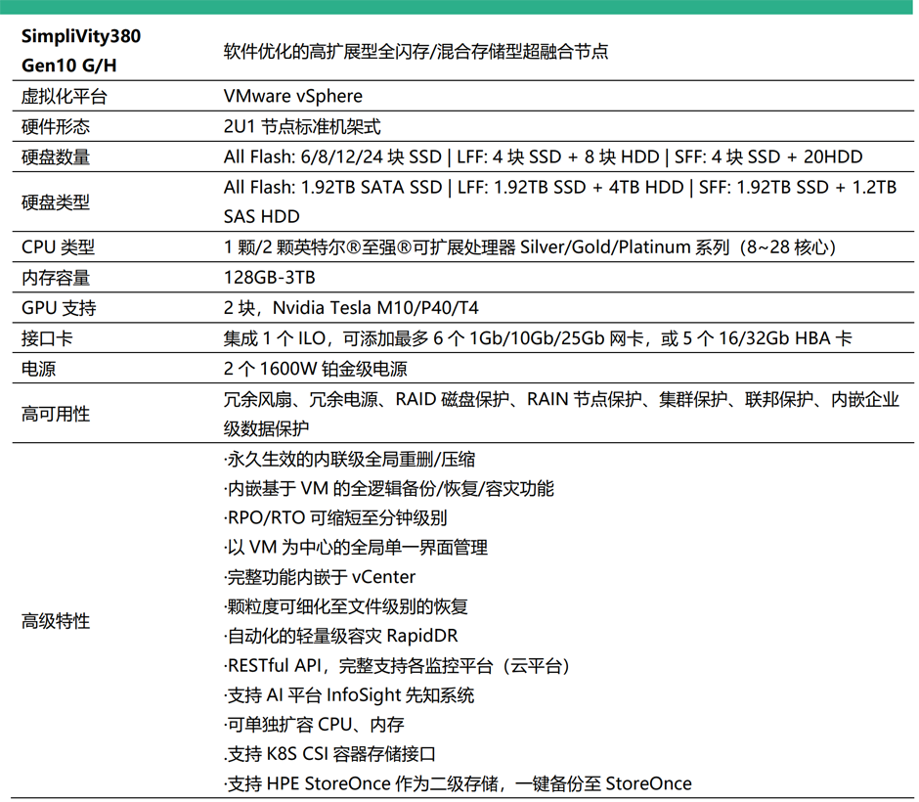Screen dimensions: 919x802
Task: Click the 'GPU 支持' row label
Action: point(59,308)
